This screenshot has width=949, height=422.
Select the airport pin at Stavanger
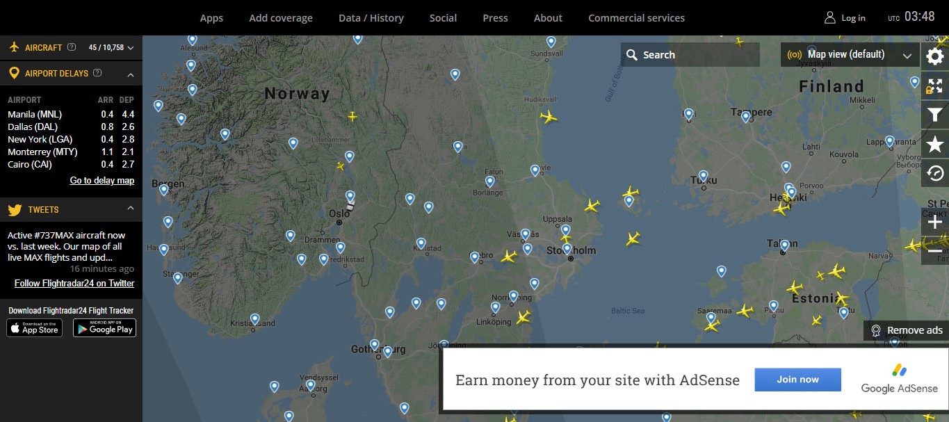click(177, 278)
